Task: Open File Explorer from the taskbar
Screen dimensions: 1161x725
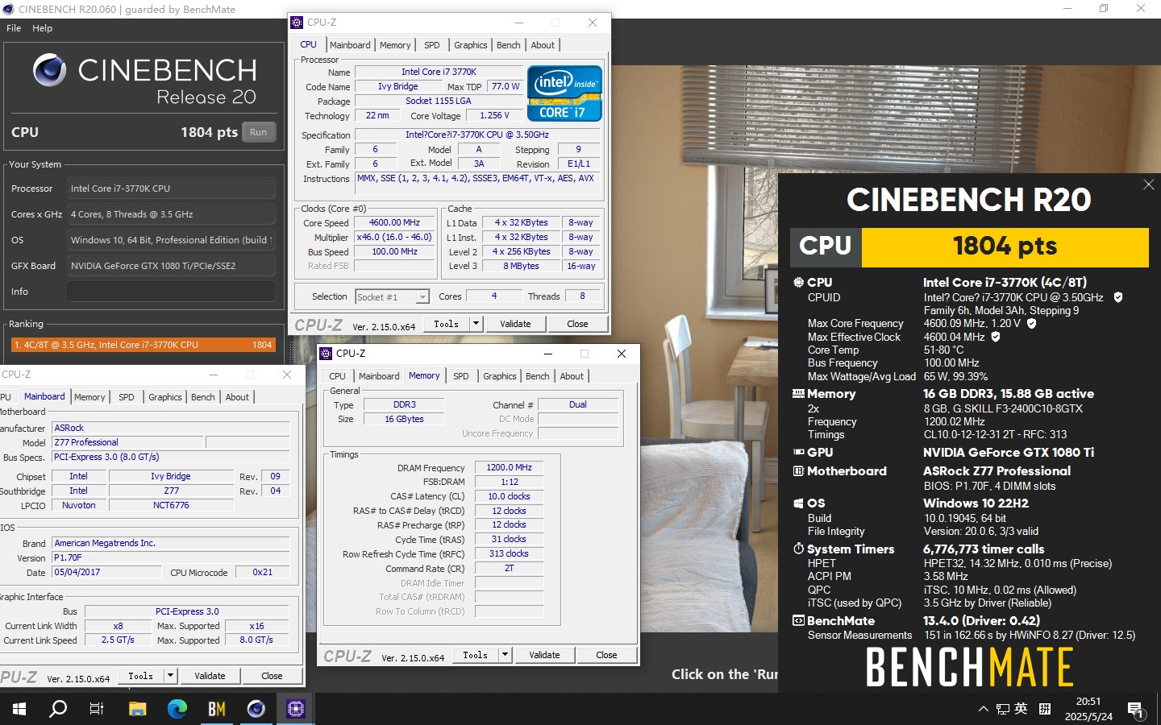Action: pyautogui.click(x=137, y=709)
